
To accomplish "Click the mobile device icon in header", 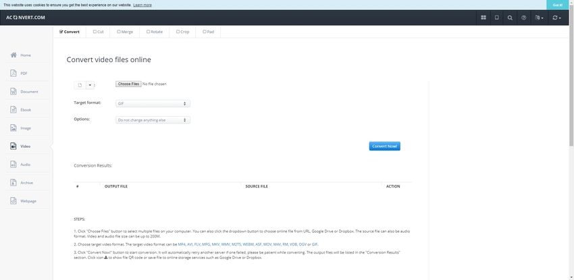I will pyautogui.click(x=496, y=18).
